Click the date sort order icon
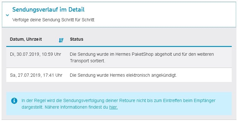This screenshot has width=238, height=123. coord(61,40)
